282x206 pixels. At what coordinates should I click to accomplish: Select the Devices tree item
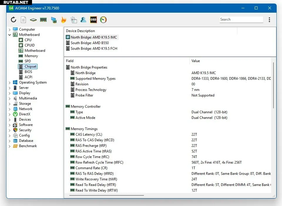(x=22, y=119)
